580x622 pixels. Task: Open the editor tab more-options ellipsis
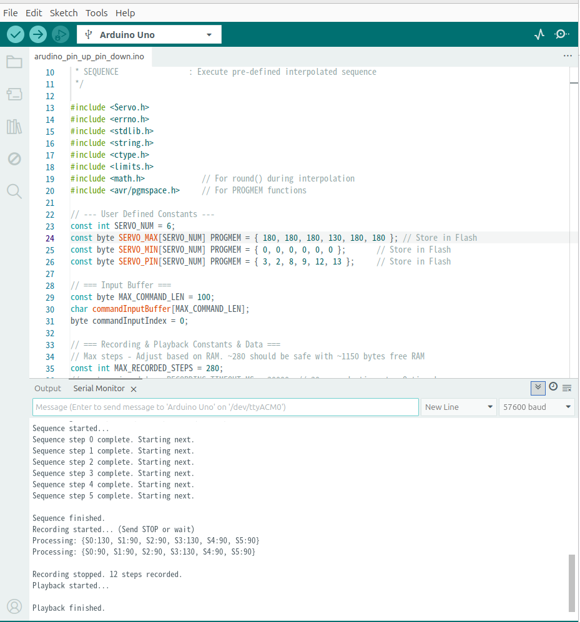click(x=568, y=56)
